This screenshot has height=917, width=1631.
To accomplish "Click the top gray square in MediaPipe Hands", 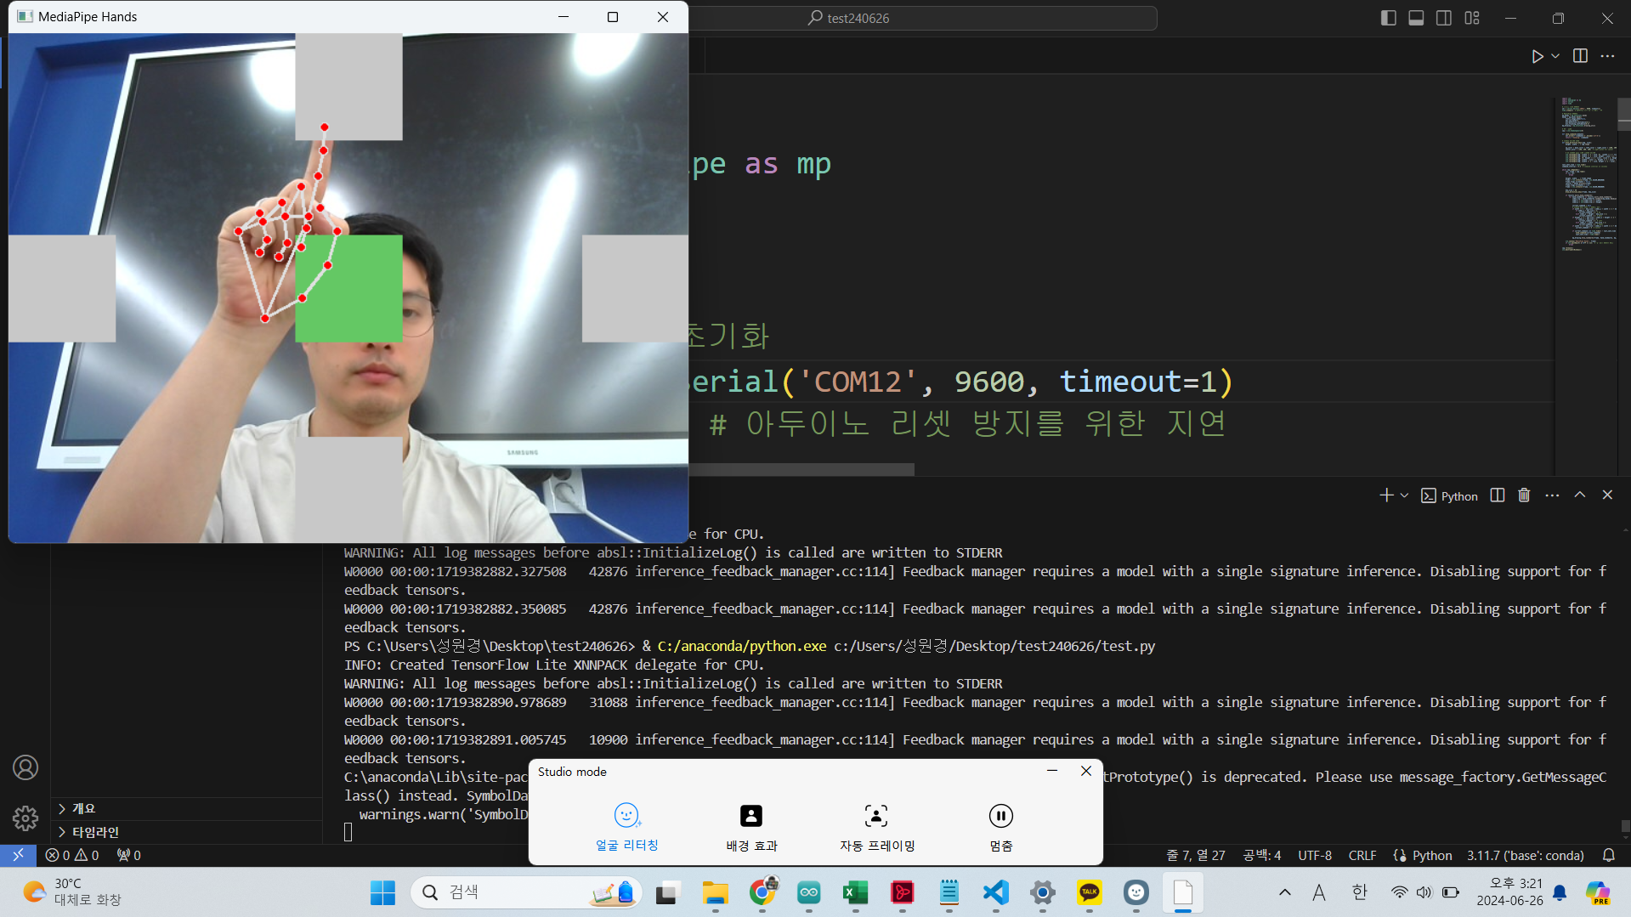I will point(348,87).
